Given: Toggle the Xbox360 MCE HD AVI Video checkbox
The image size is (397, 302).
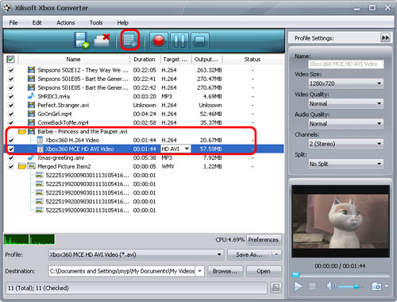Looking at the screenshot, I should pos(11,149).
